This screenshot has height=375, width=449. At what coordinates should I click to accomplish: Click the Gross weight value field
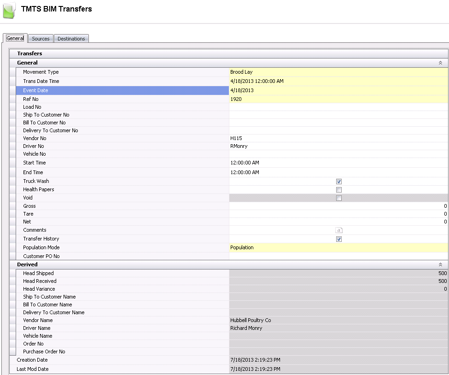338,206
